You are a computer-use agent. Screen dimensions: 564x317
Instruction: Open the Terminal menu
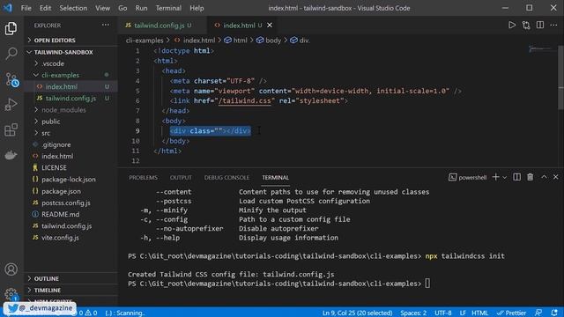tap(168, 8)
